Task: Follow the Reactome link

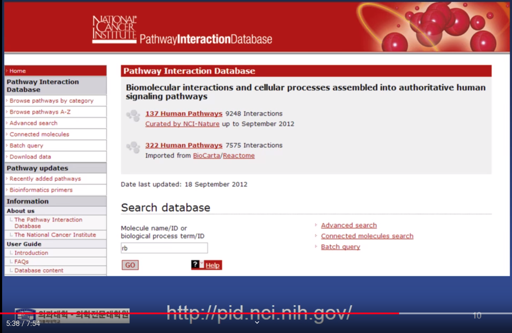Action: tap(239, 156)
